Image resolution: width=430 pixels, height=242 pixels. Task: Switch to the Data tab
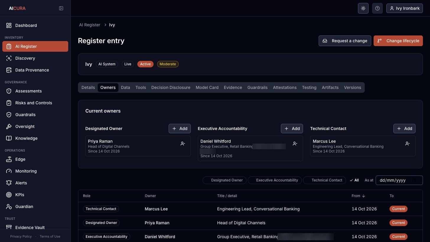coord(126,87)
